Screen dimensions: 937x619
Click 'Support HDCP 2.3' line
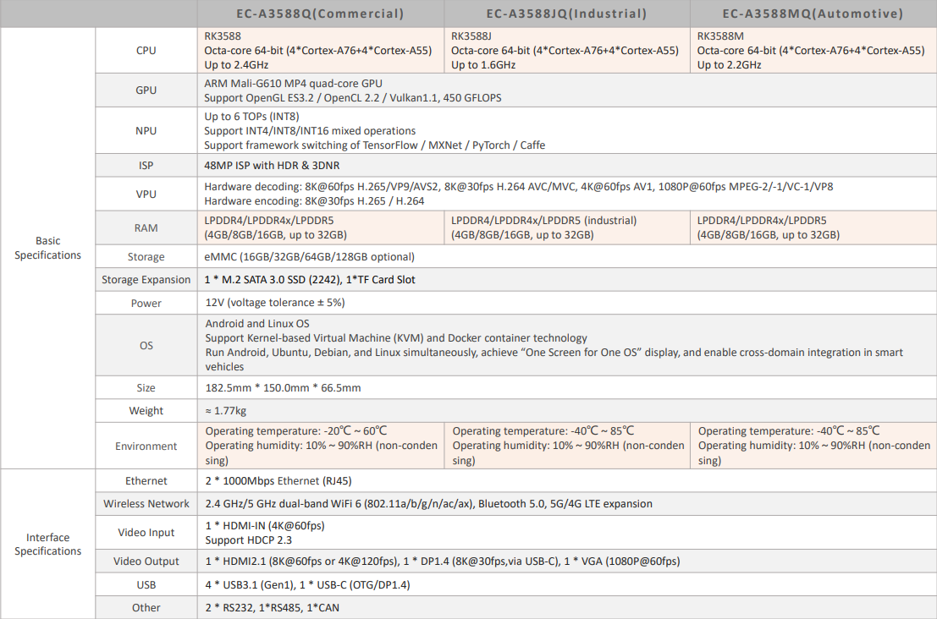[248, 540]
